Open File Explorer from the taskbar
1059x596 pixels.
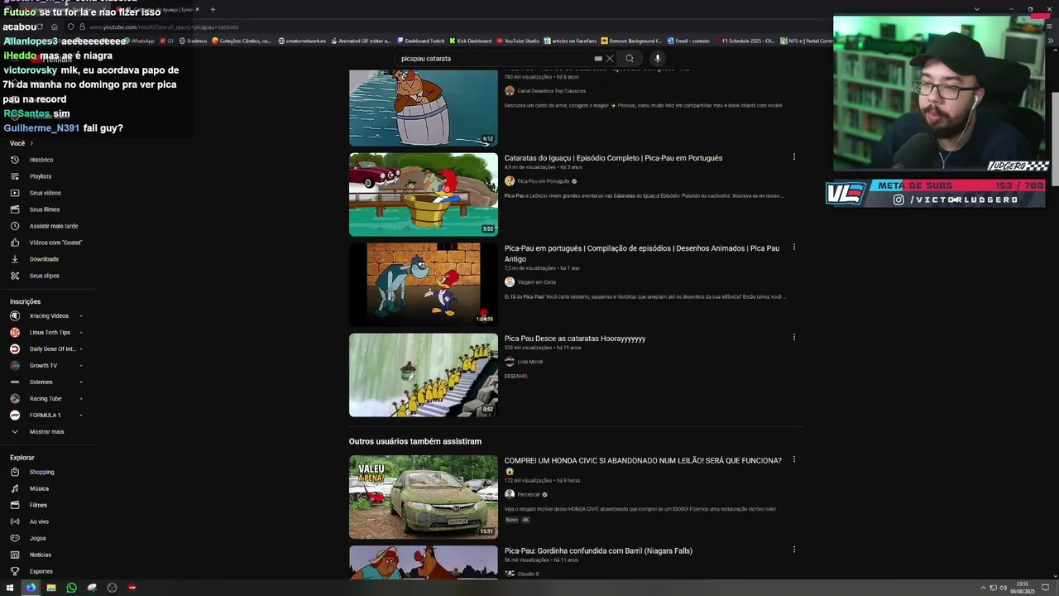point(51,588)
